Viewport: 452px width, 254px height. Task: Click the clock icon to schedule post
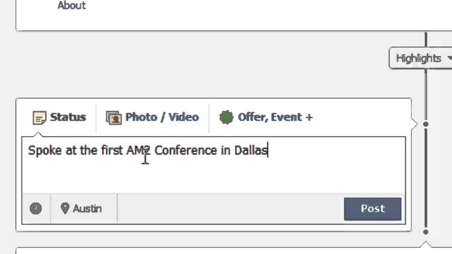coord(36,208)
